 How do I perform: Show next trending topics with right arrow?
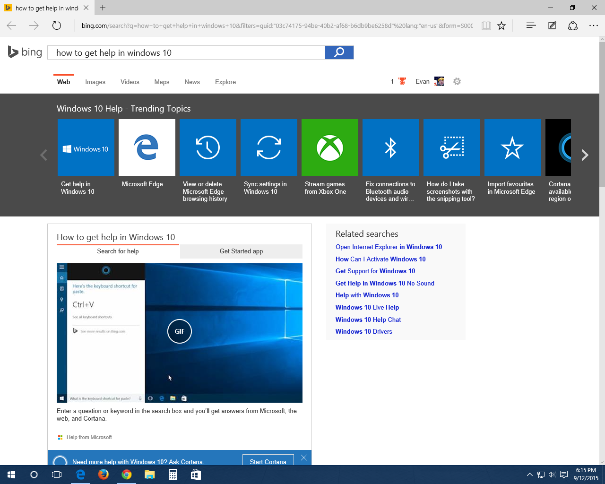coord(585,155)
